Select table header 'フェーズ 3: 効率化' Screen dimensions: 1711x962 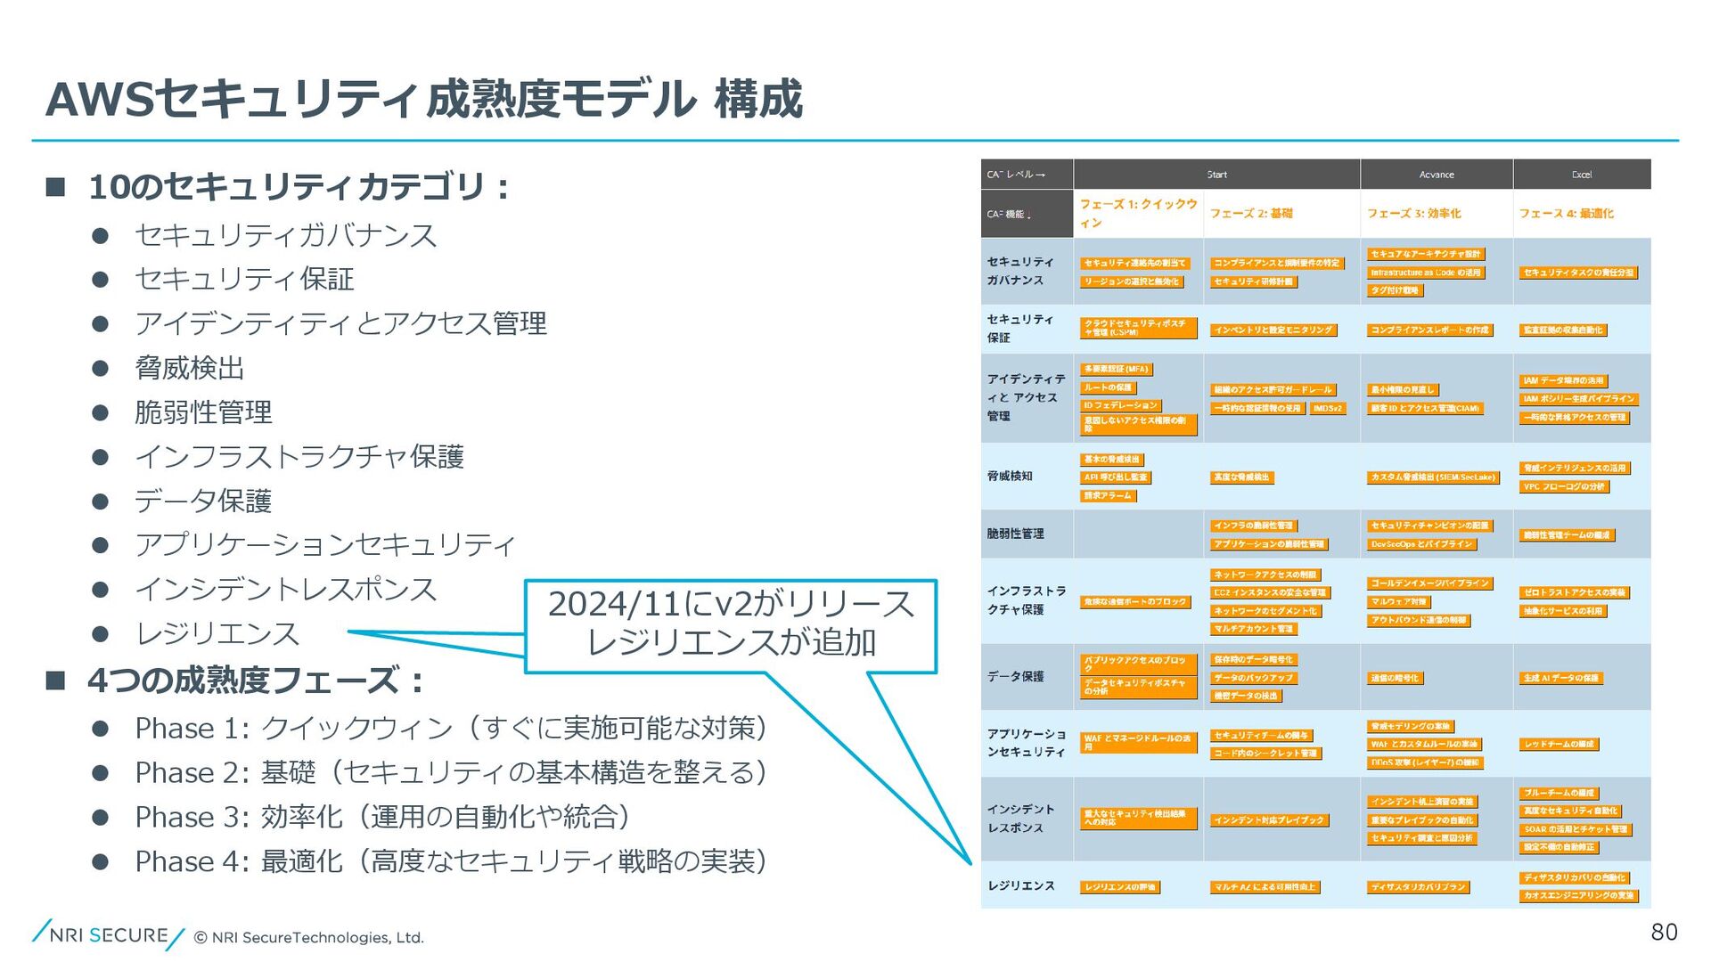[x=1413, y=214]
